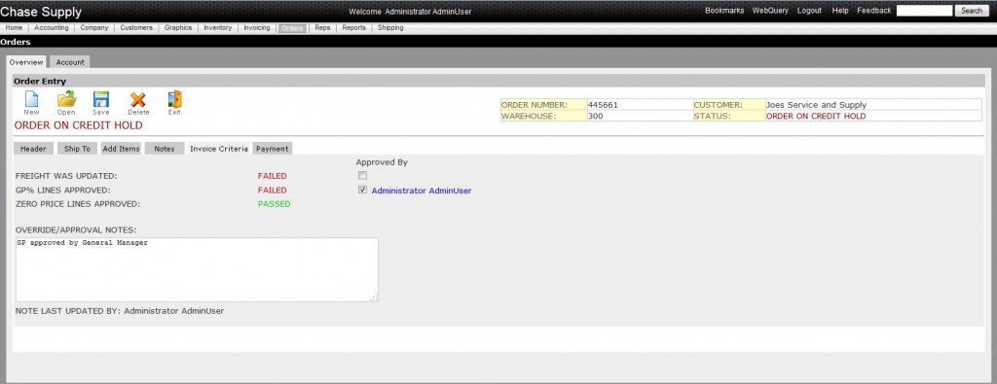Select the highlighted Orders menu
997x384 pixels.
coord(292,28)
